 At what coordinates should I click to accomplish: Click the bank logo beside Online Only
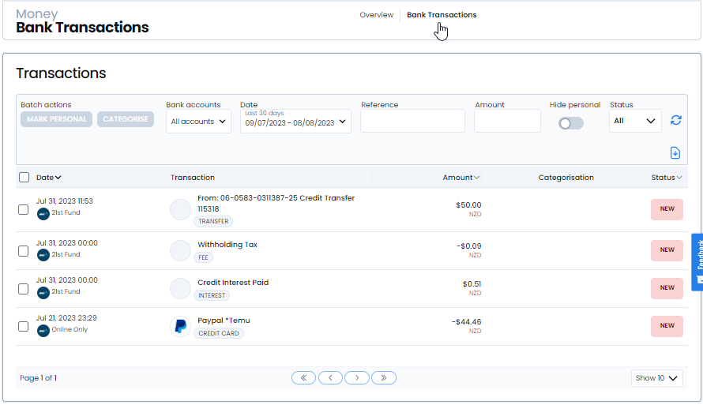43,331
